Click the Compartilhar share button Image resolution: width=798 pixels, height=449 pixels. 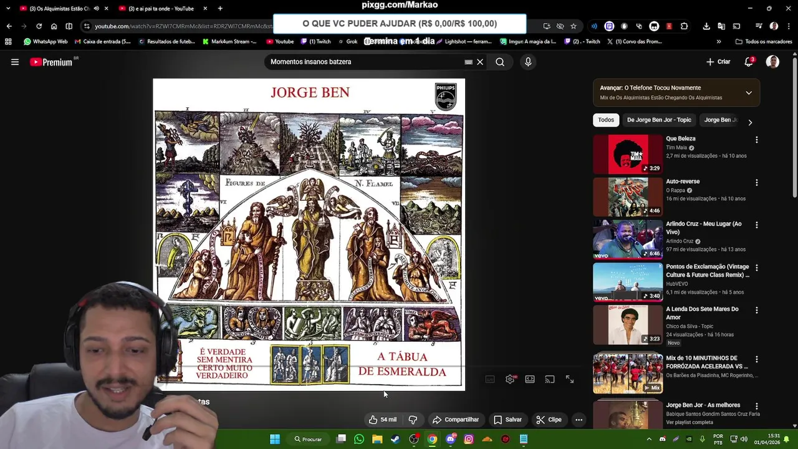point(456,420)
